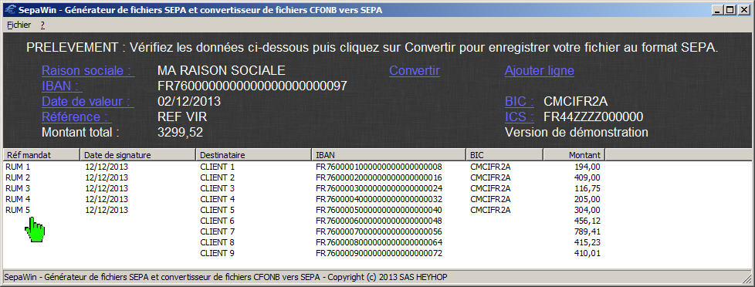This screenshot has width=755, height=287.
Task: Sort by Montant column header
Action: [x=574, y=155]
